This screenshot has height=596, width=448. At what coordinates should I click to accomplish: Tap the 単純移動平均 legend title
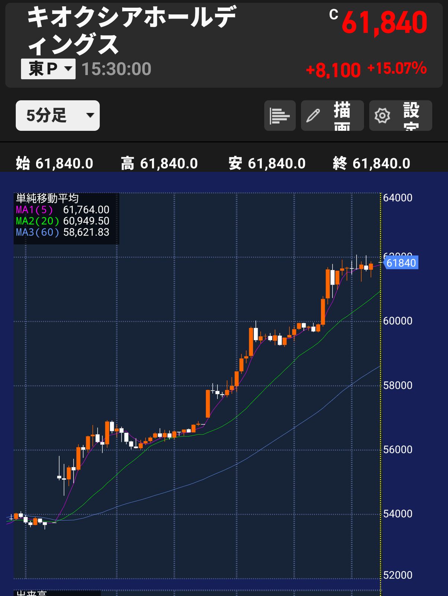(x=47, y=198)
